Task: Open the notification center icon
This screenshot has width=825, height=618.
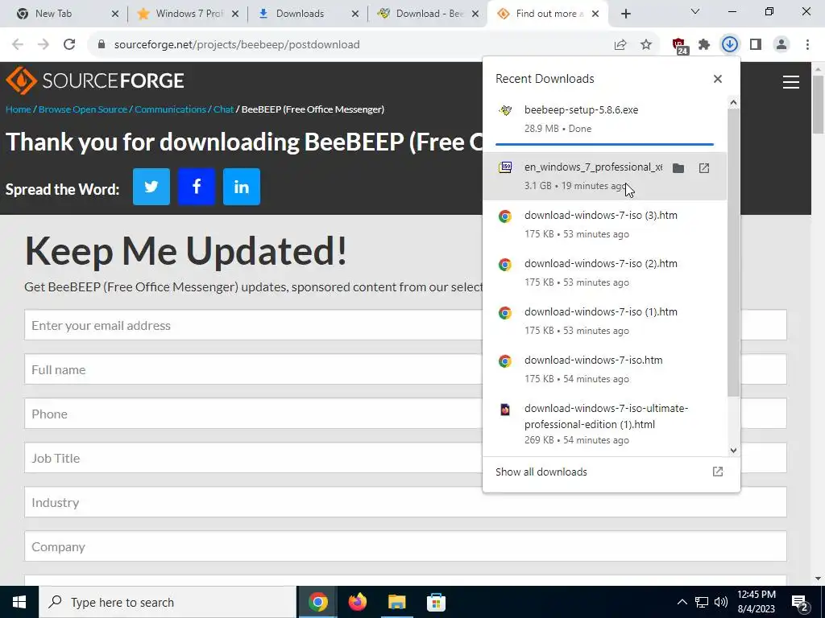Action: 800,602
